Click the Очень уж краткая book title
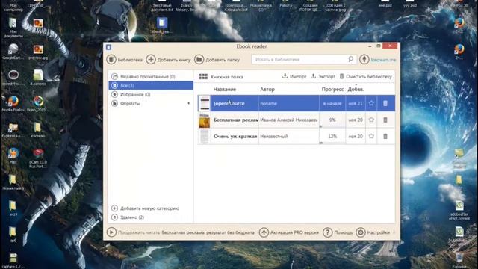 point(235,136)
